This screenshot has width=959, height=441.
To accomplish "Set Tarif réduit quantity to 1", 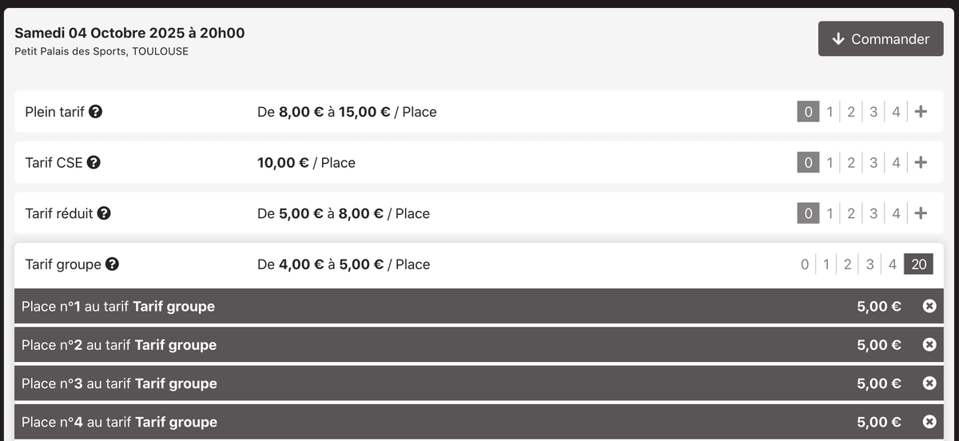I will tap(830, 213).
